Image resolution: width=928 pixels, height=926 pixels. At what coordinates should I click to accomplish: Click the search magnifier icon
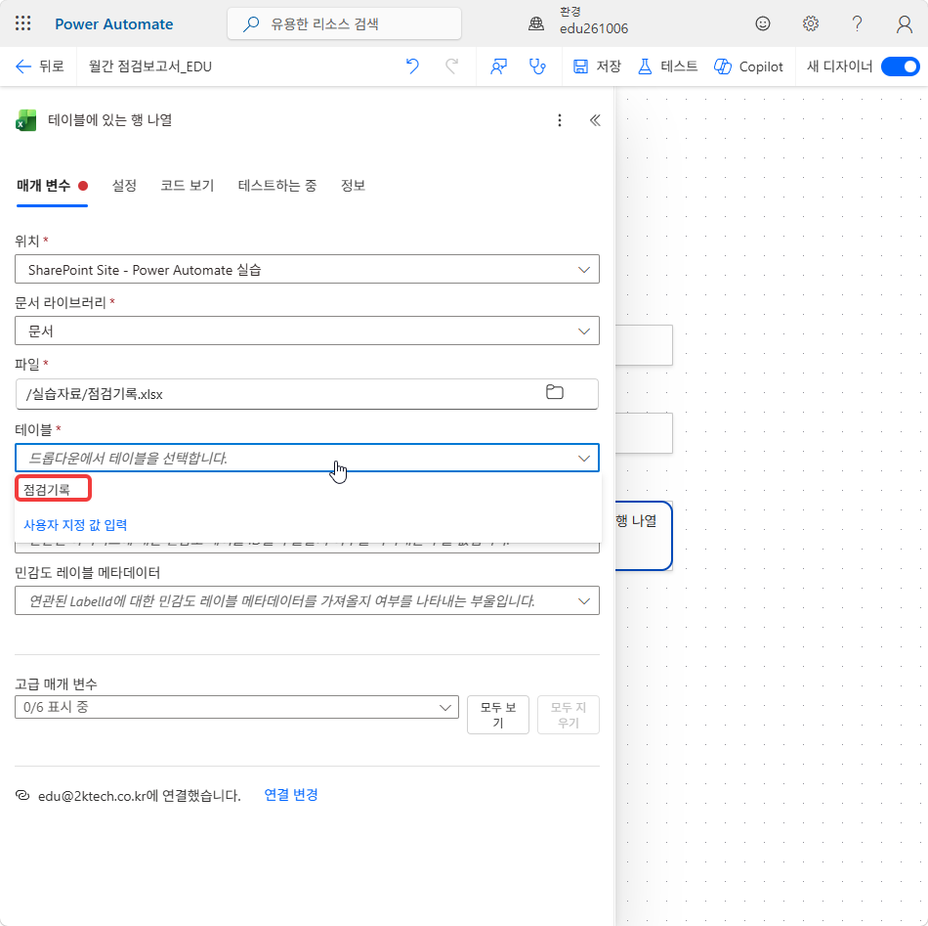click(251, 23)
